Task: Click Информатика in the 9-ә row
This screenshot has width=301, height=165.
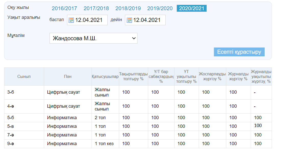Action: coord(62,144)
